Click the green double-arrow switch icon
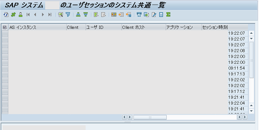The height and width of the screenshot is (130, 259). coord(13,15)
